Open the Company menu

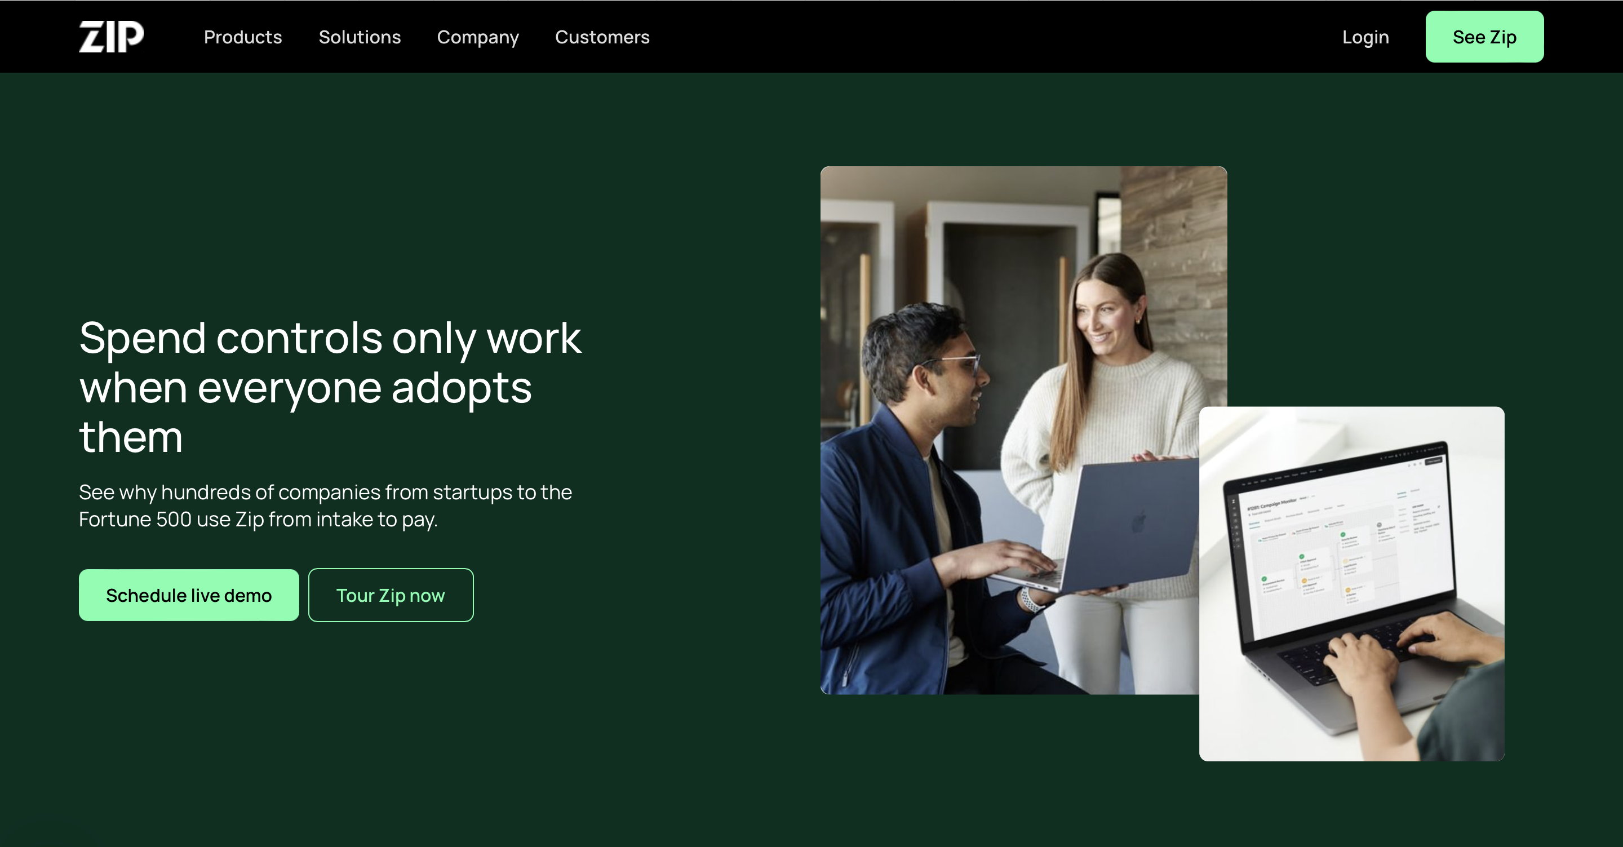coord(477,37)
